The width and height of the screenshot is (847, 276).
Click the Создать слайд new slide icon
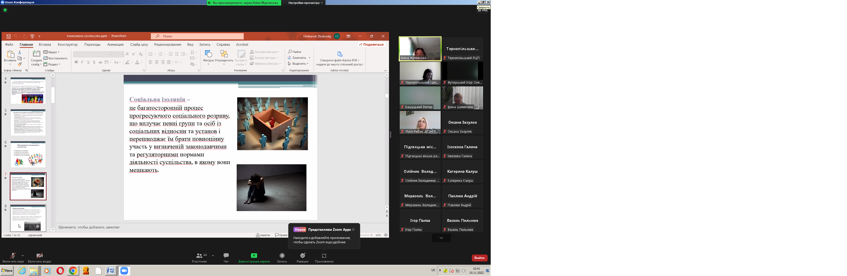[37, 54]
